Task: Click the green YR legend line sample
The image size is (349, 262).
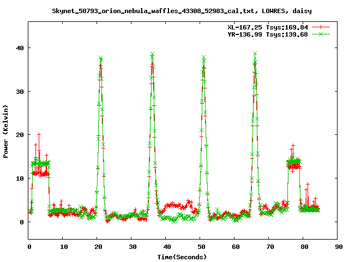Action: click(x=321, y=34)
